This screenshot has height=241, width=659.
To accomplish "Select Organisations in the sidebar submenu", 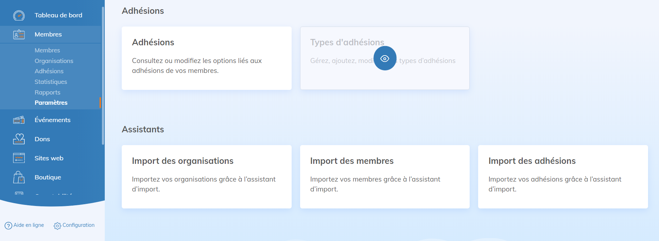I will coord(54,61).
